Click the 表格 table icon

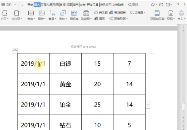click(31, 13)
